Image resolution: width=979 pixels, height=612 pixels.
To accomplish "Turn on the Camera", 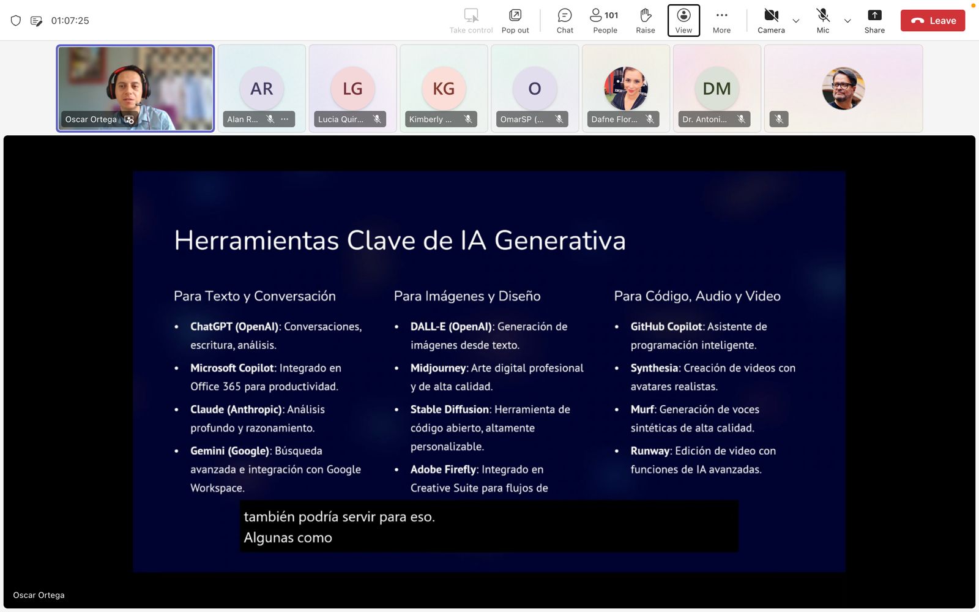I will [771, 21].
